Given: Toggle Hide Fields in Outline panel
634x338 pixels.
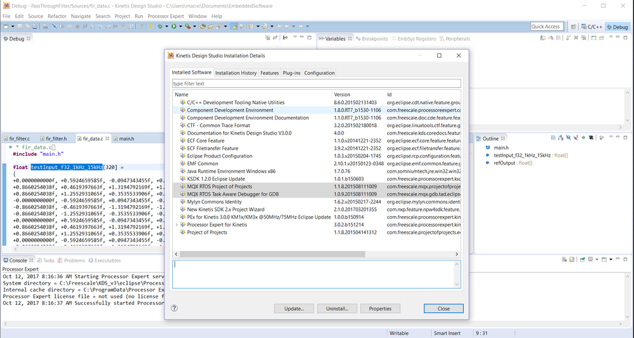Looking at the screenshot, I should point(569,138).
